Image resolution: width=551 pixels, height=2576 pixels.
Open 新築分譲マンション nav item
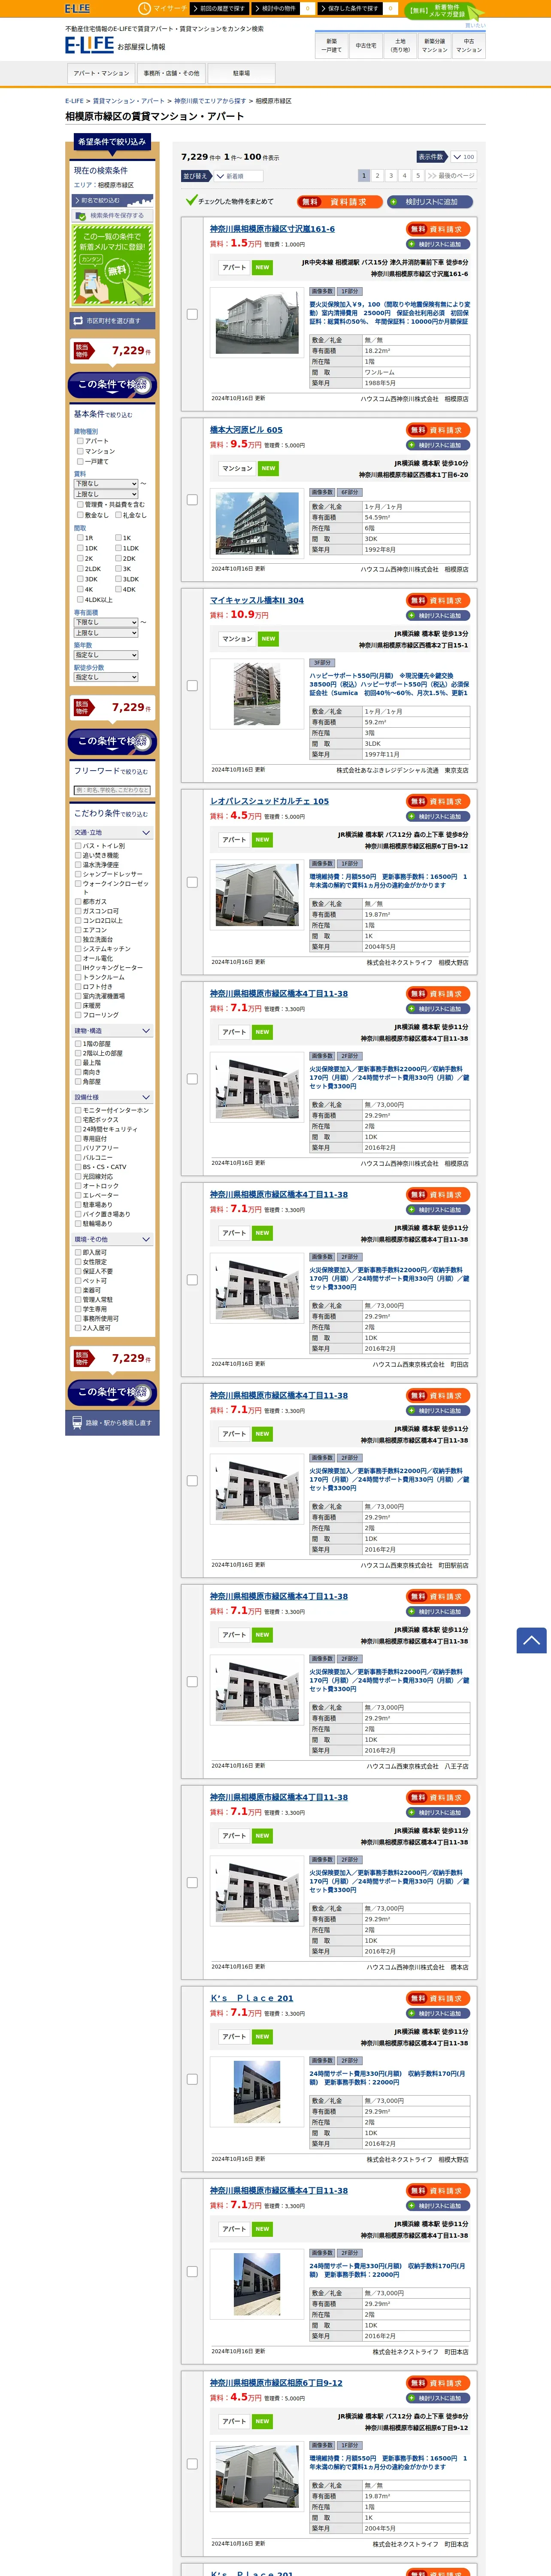[x=434, y=45]
